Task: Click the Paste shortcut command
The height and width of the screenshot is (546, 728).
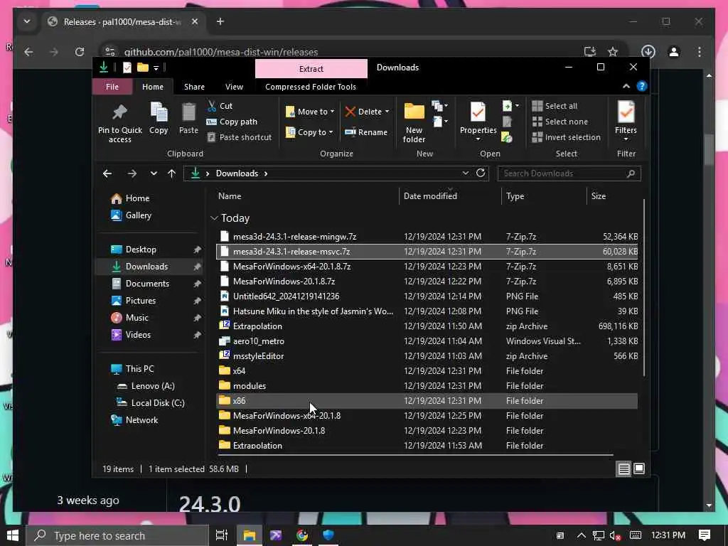Action: click(x=239, y=137)
